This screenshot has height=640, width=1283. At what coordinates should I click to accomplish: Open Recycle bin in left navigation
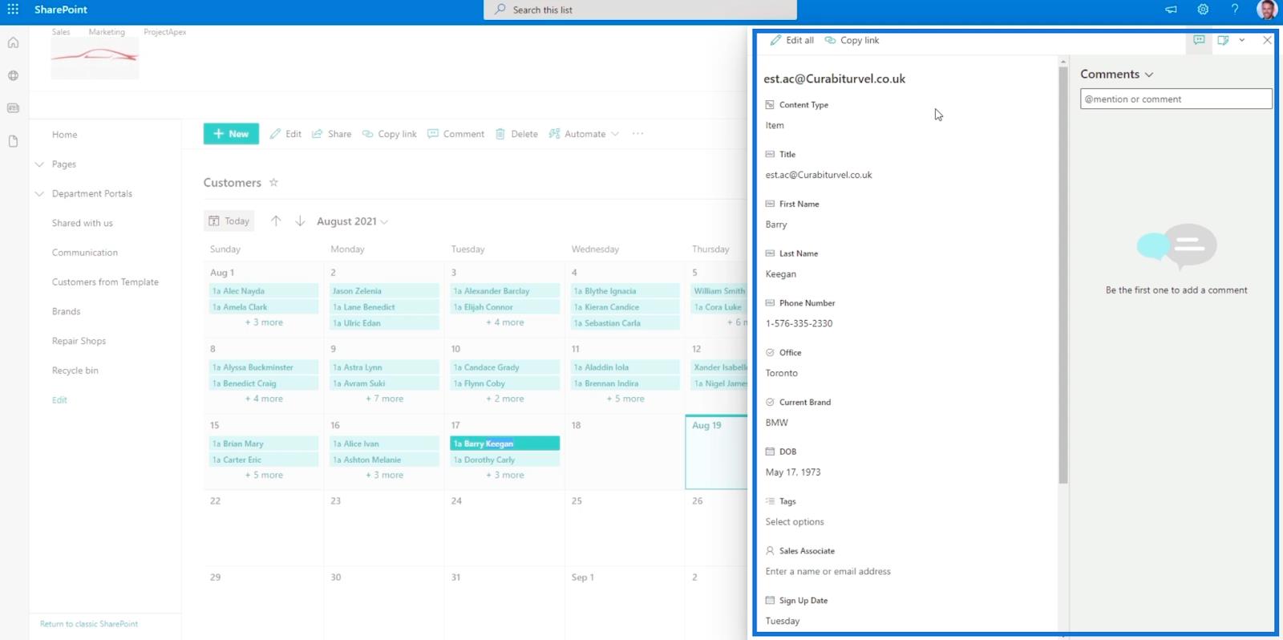coord(75,371)
